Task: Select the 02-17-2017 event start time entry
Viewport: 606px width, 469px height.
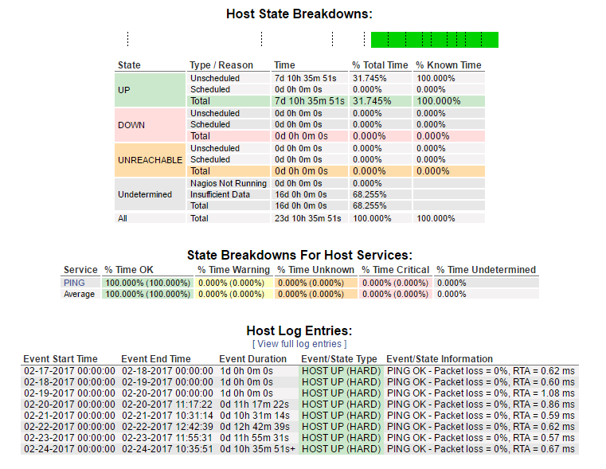Action: point(69,371)
